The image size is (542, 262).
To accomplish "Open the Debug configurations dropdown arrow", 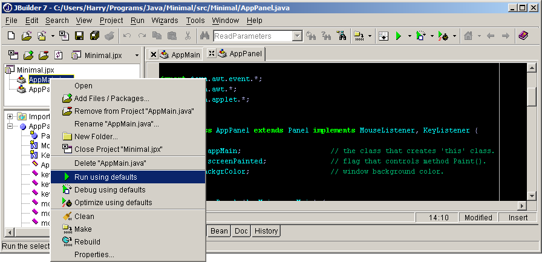I will (x=432, y=36).
